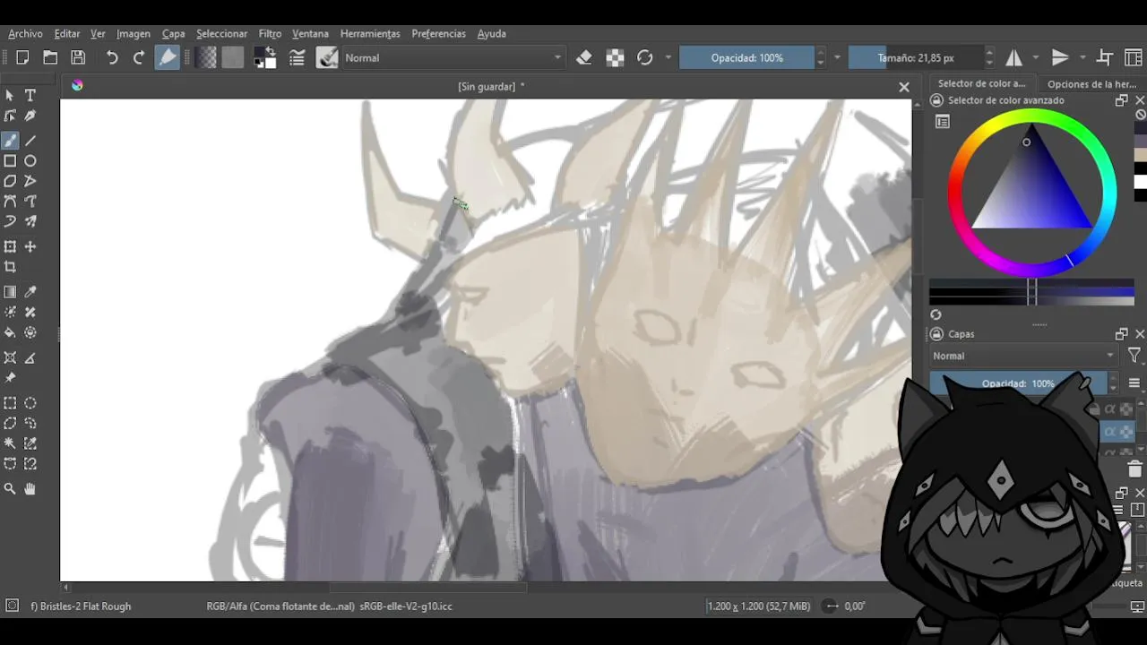Select the Pan hand tool
Image resolution: width=1147 pixels, height=645 pixels.
(30, 489)
